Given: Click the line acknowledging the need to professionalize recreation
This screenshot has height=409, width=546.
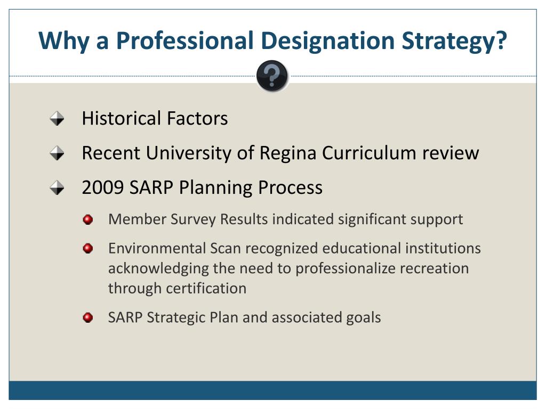Looking at the screenshot, I should click(x=288, y=268).
